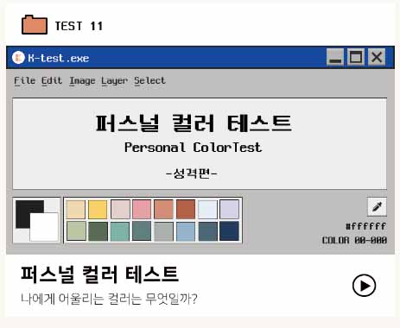Viewport: 400px width, 328px height.
Task: Choose the beige swatch in top row
Action: click(76, 210)
